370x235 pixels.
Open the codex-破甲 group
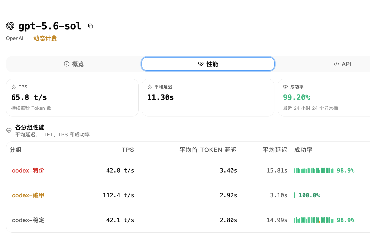28,195
